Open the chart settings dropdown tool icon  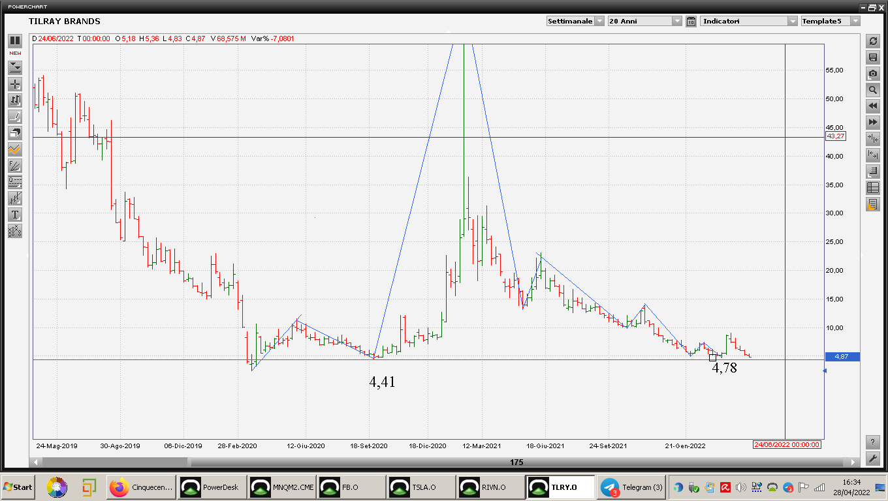(x=14, y=67)
